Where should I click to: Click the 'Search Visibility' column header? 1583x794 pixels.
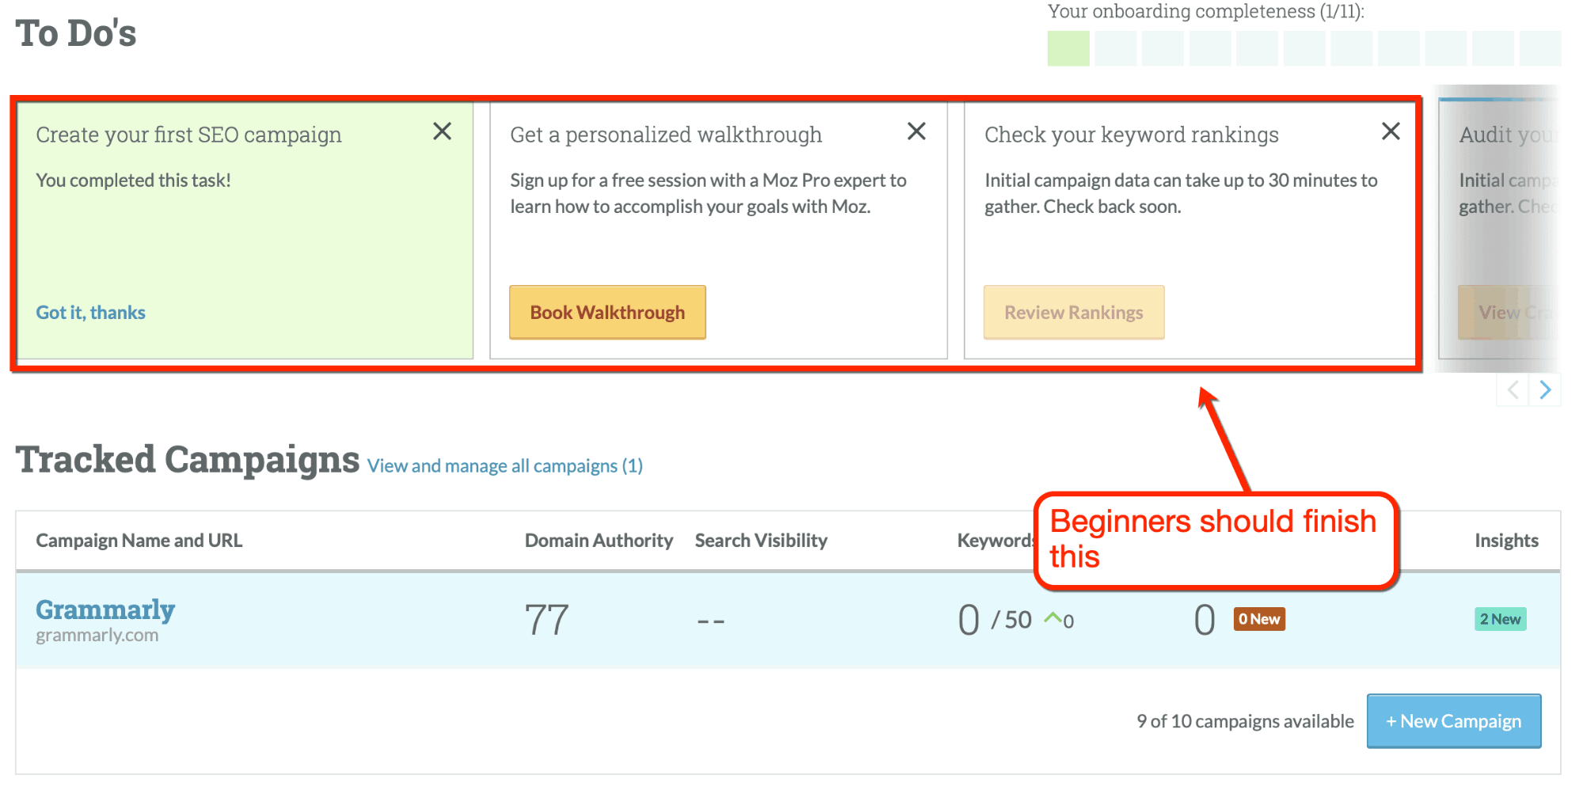[x=761, y=540]
